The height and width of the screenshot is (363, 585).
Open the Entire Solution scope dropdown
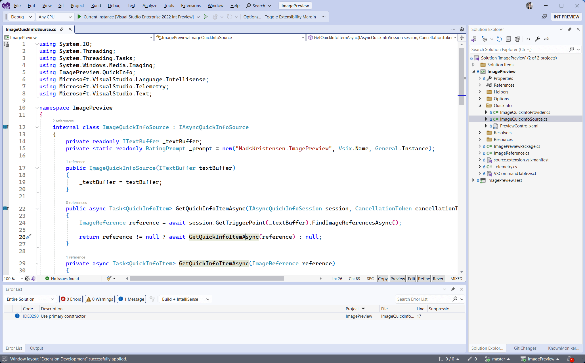pyautogui.click(x=30, y=299)
